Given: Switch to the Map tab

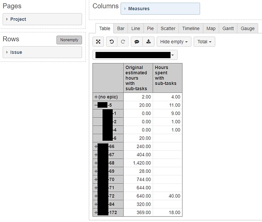Looking at the screenshot, I should point(211,28).
